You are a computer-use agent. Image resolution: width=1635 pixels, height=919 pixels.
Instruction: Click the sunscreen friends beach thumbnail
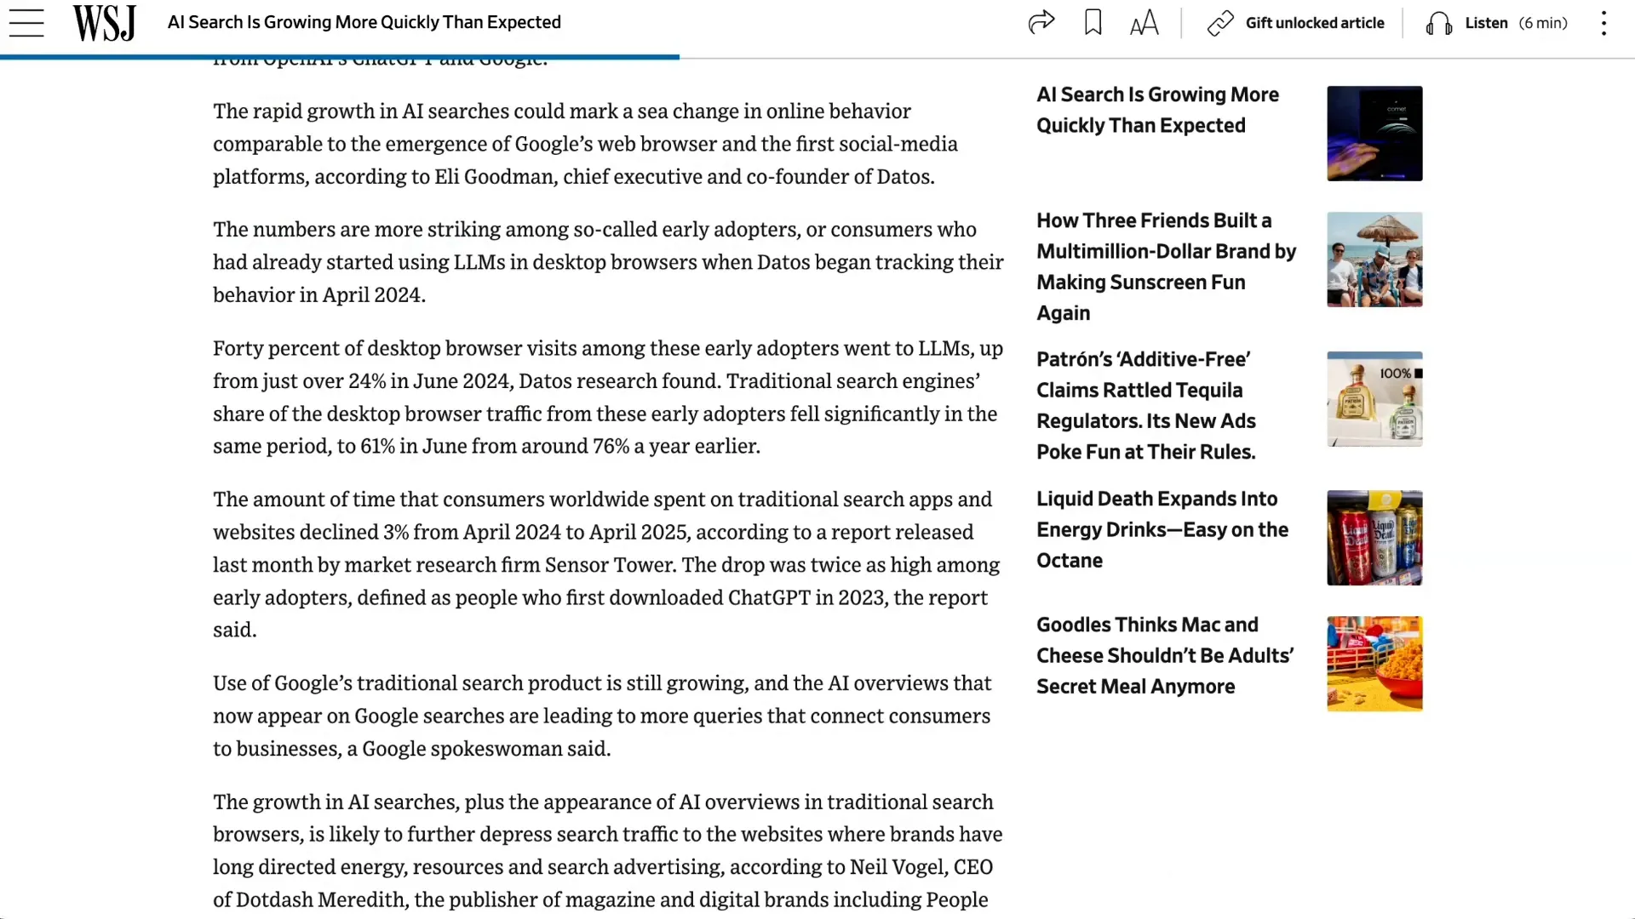(x=1374, y=260)
